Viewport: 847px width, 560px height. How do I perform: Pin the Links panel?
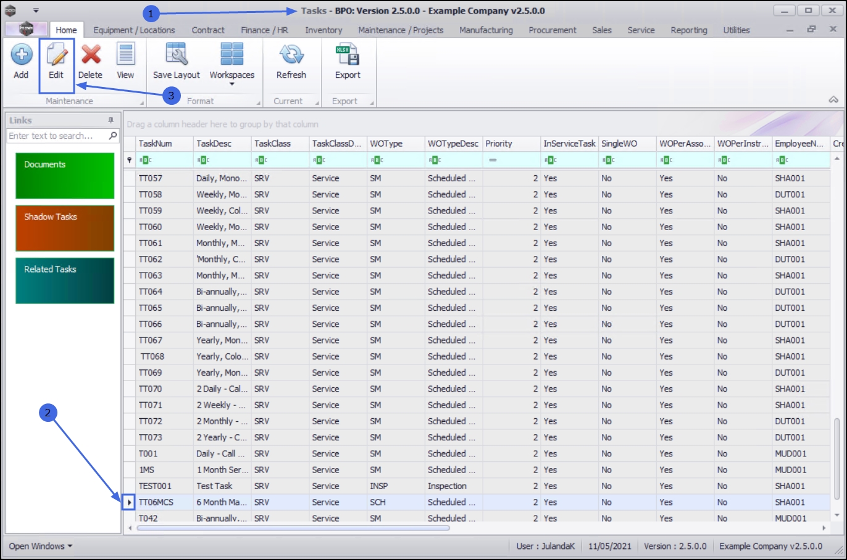(111, 120)
